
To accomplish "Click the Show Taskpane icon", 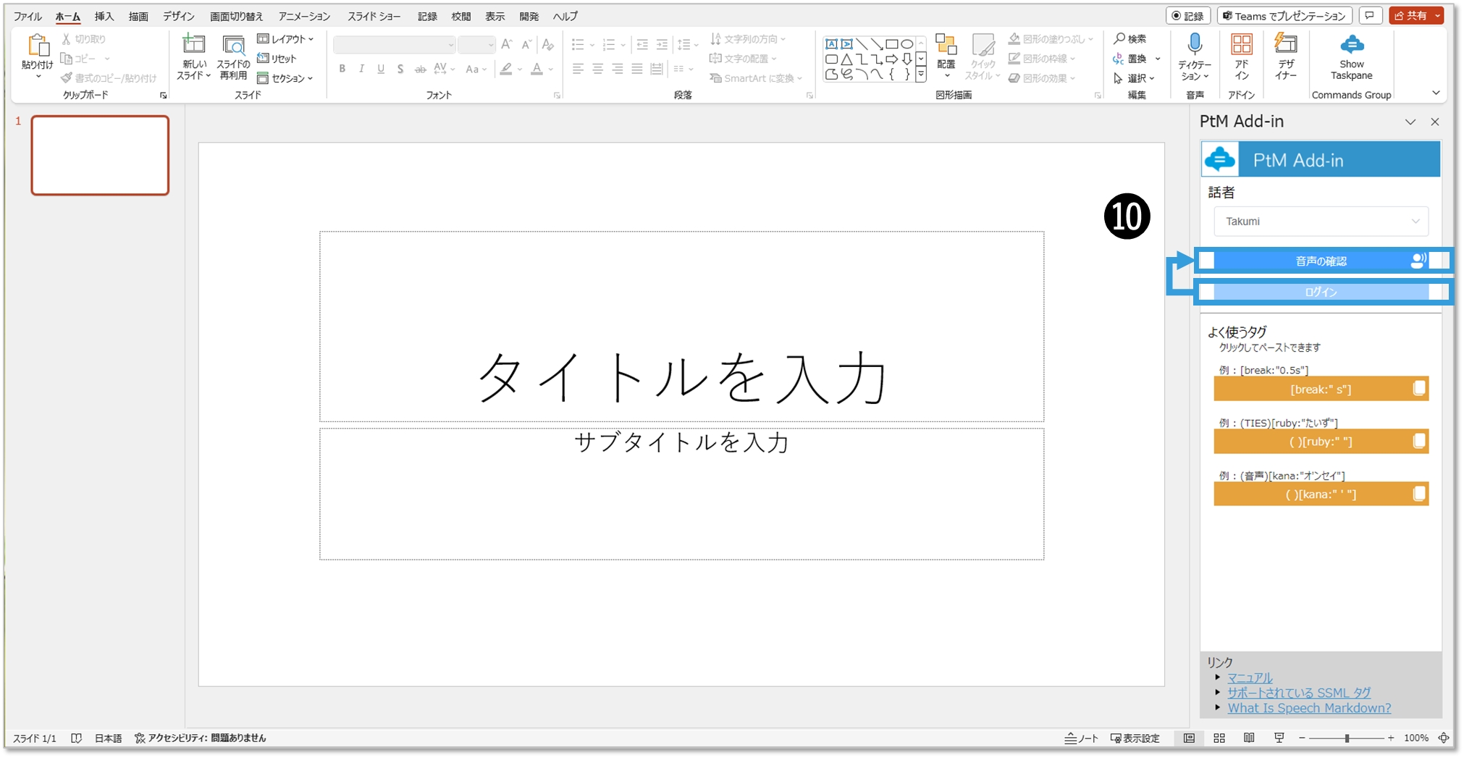I will pos(1350,46).
